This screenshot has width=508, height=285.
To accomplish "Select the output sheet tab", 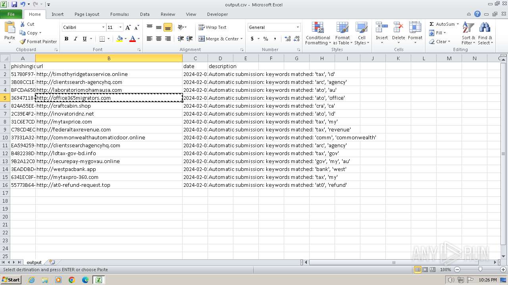I will pos(34,262).
